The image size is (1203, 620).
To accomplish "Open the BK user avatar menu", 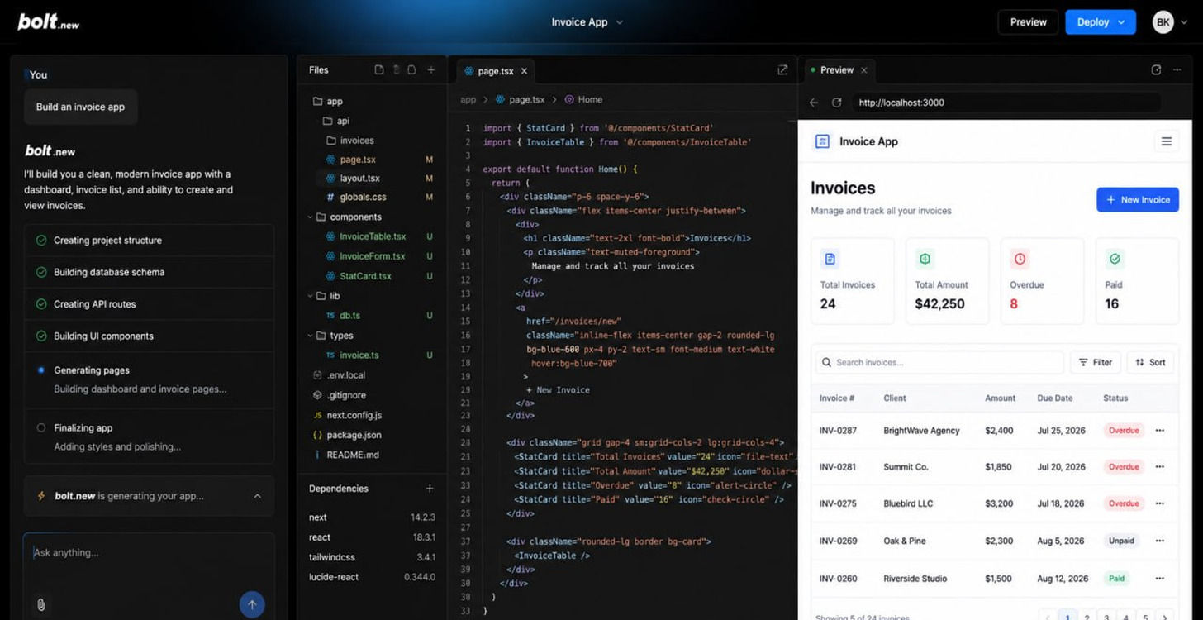I will (x=1163, y=22).
